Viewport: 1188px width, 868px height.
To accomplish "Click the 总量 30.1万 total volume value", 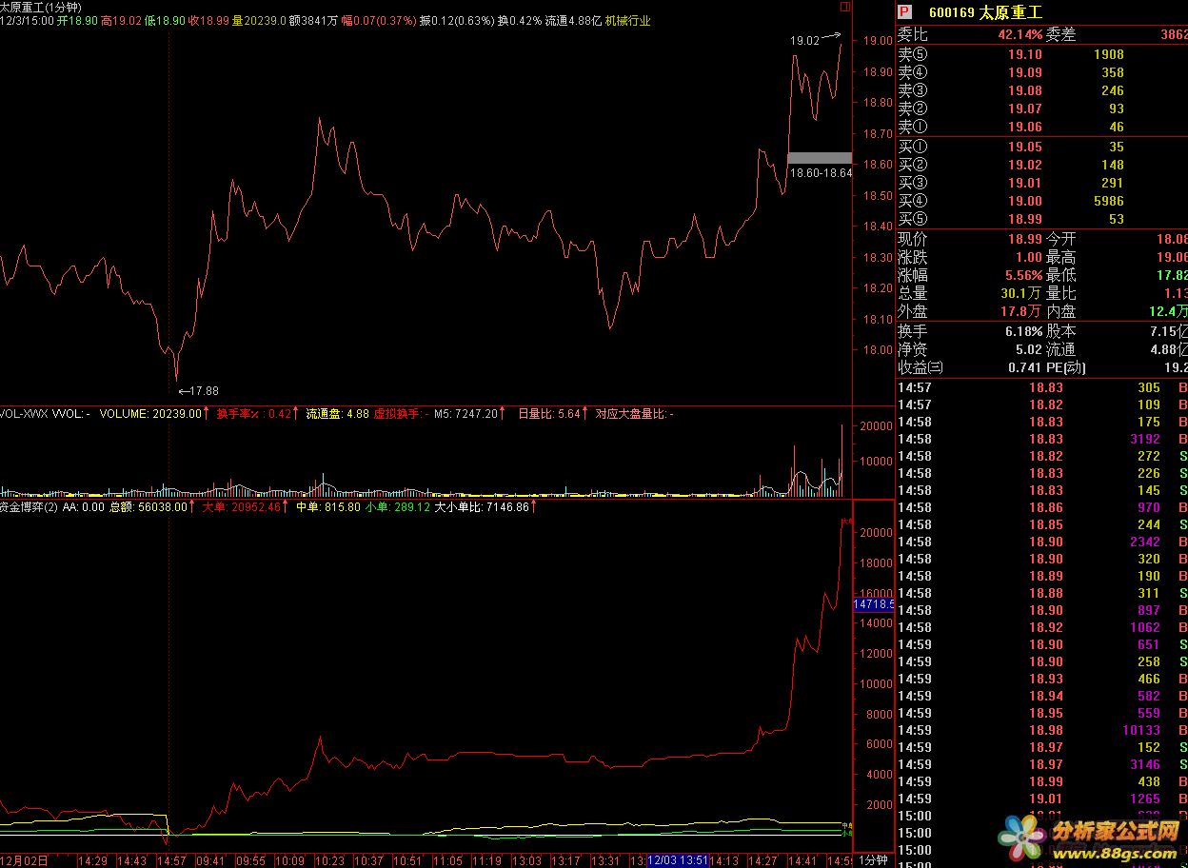I will 1022,293.
